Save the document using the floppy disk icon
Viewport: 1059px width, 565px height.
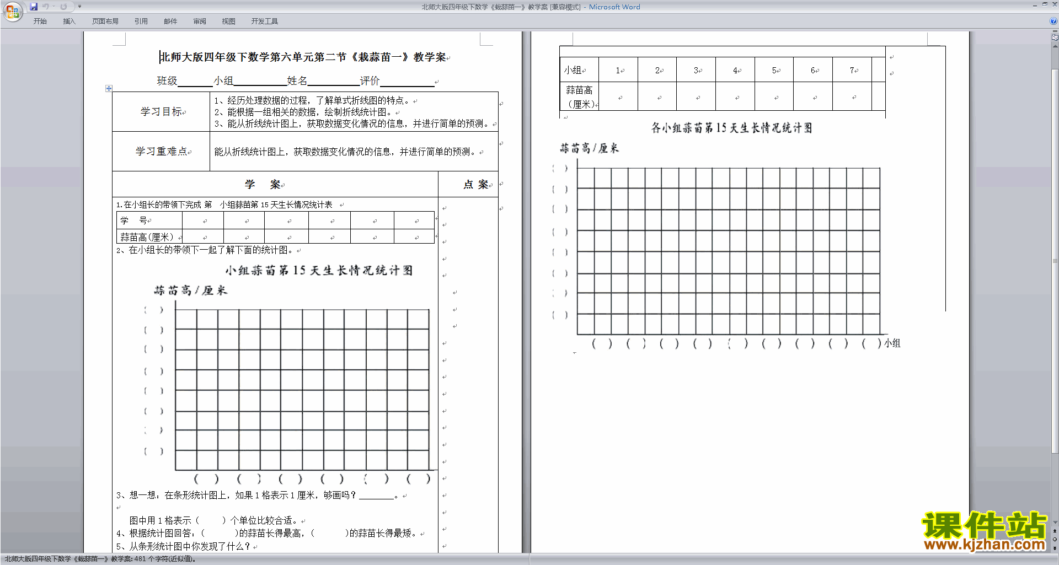coord(34,7)
